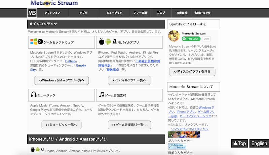Click the Amazon icon beside モバイルアプリ

click(115, 42)
